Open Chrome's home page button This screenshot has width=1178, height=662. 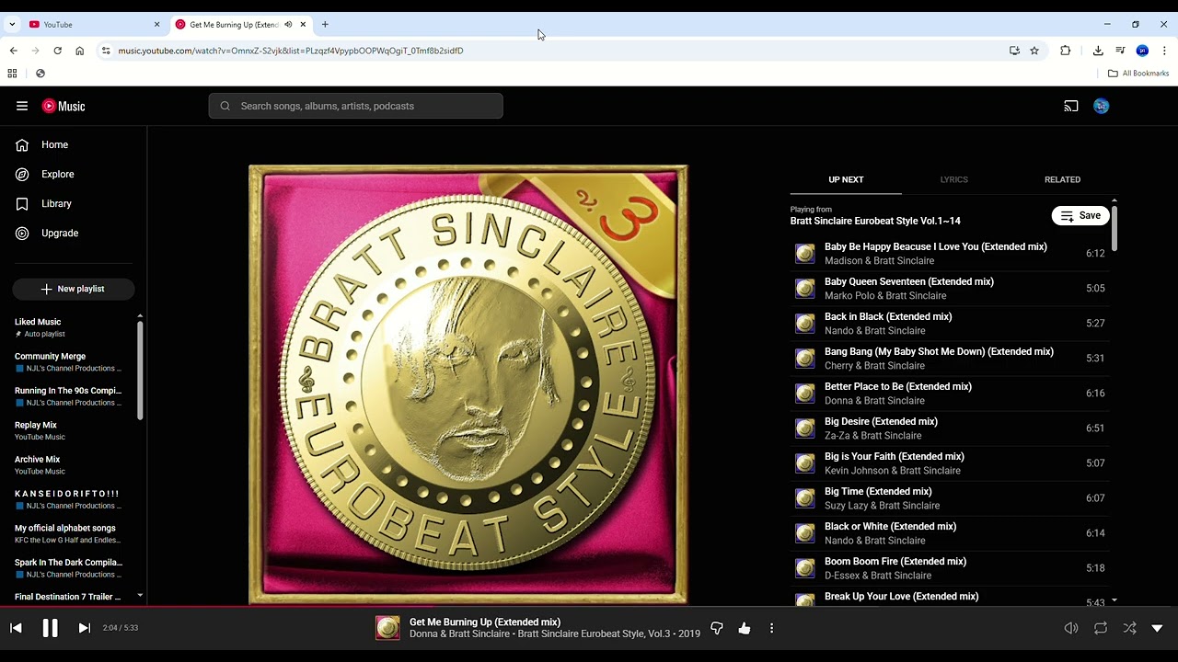[x=80, y=51]
